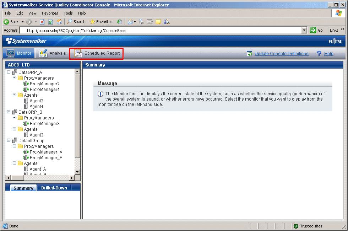Click the browser Back button
Viewport: 348px width, 231px height.
pyautogui.click(x=11, y=22)
